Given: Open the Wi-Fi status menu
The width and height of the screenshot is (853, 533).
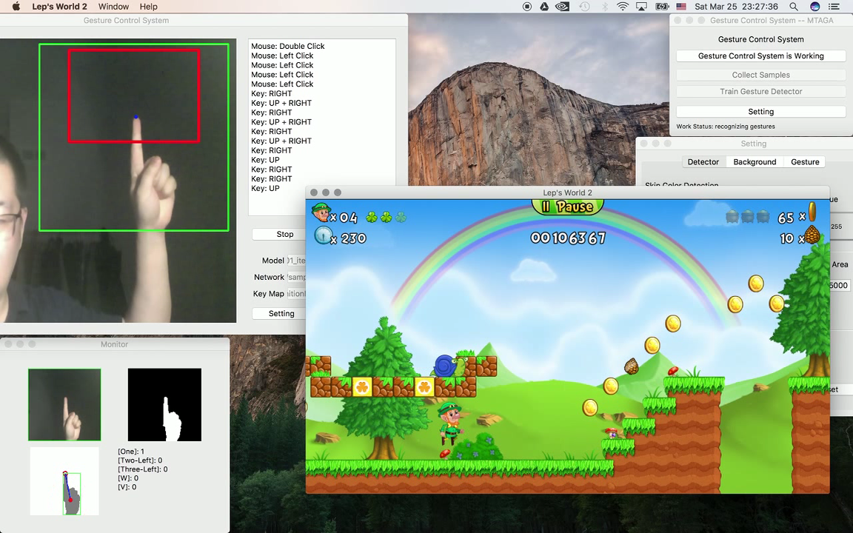Looking at the screenshot, I should pos(622,7).
